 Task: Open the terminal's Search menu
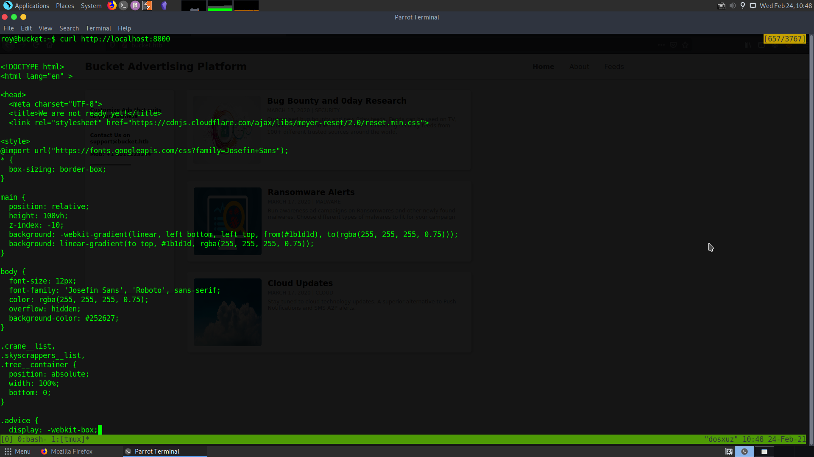pyautogui.click(x=69, y=28)
